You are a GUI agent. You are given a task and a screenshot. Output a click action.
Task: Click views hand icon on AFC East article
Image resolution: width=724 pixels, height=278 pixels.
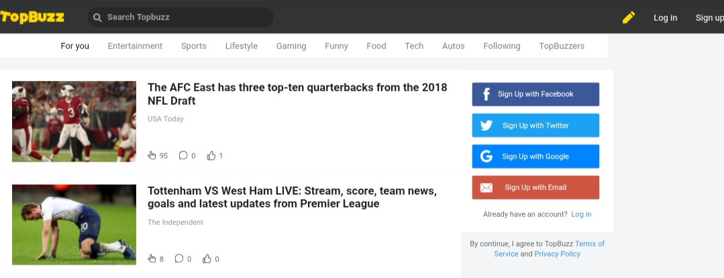click(152, 155)
